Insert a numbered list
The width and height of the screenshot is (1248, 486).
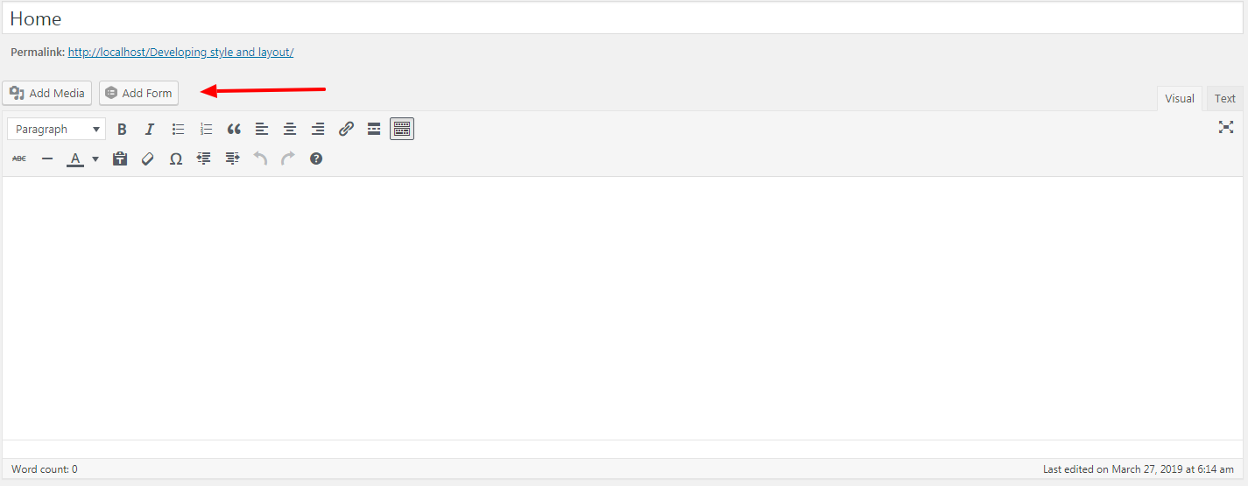tap(206, 129)
